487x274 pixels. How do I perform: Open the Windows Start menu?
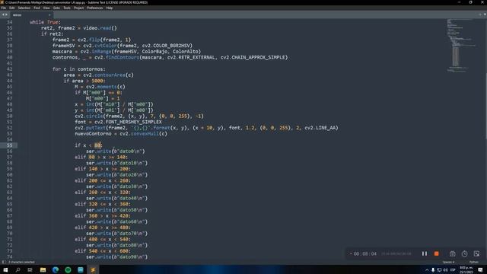[5, 269]
